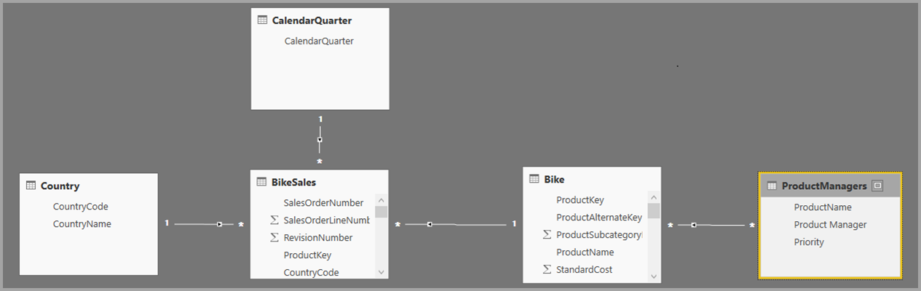The height and width of the screenshot is (291, 921).
Task: Click the Country table icon
Action: click(x=31, y=186)
